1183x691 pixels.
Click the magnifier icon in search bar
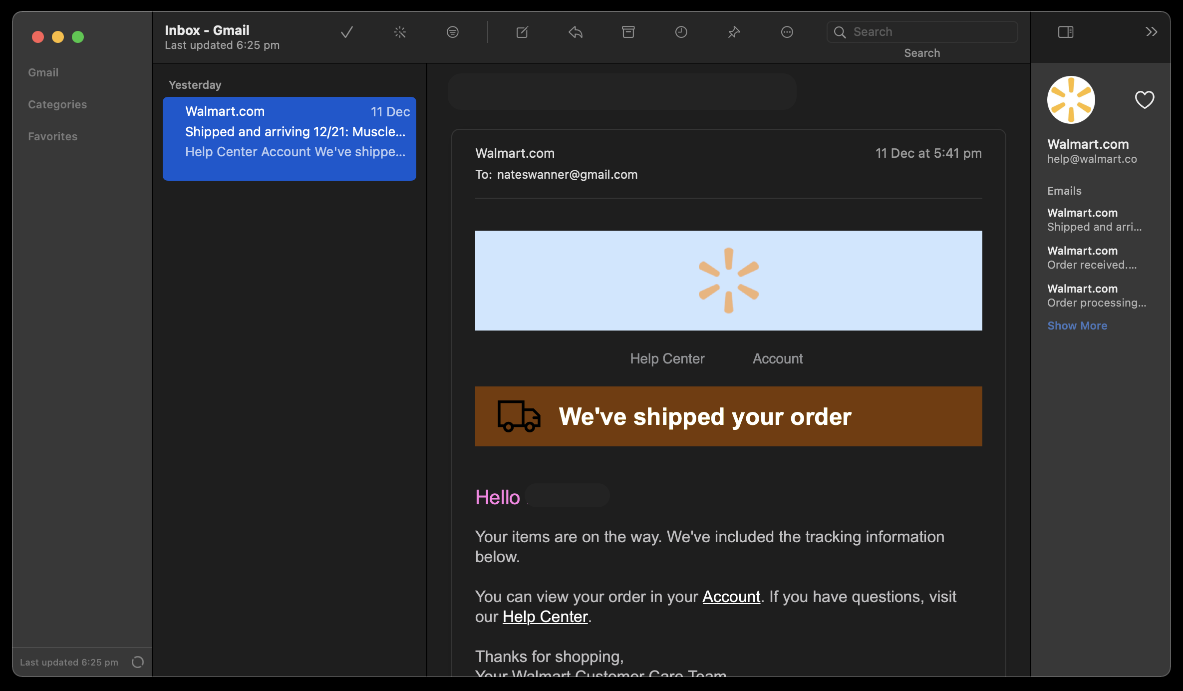[840, 32]
